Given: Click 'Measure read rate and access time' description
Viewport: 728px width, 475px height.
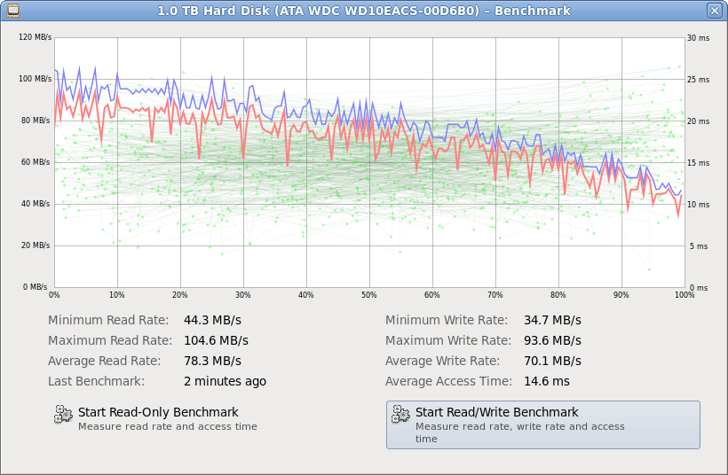Looking at the screenshot, I should (168, 426).
